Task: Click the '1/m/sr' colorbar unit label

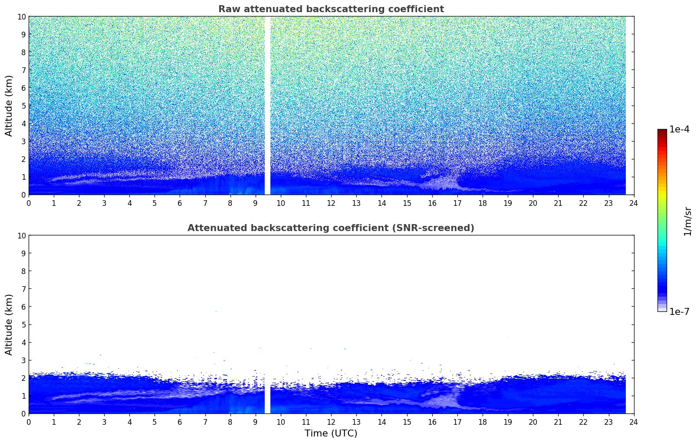Action: [687, 221]
